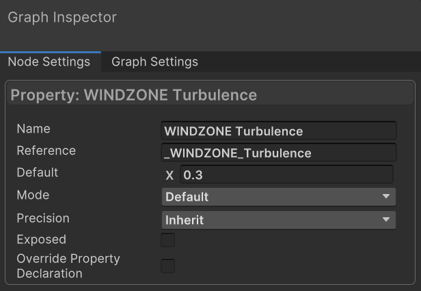Click the Exposed label text
421x291 pixels.
coord(41,240)
